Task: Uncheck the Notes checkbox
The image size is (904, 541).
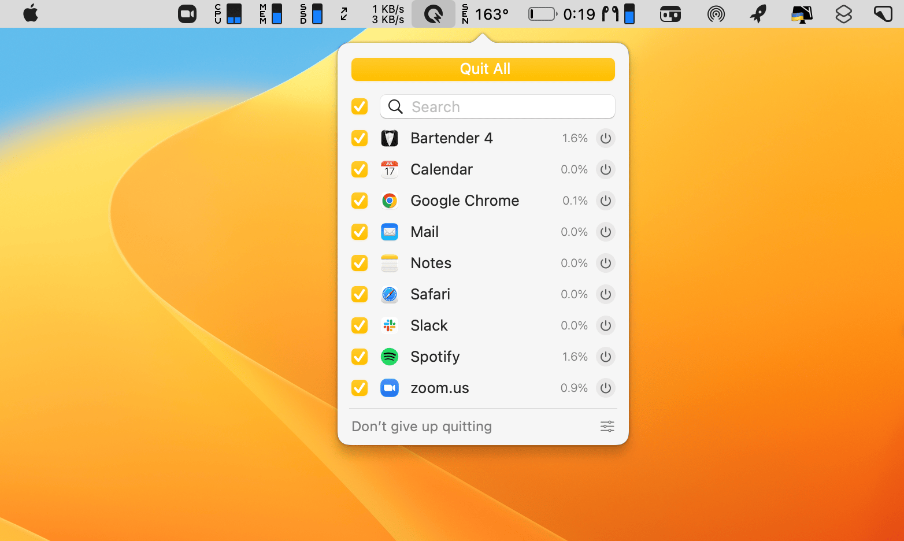Action: tap(360, 263)
